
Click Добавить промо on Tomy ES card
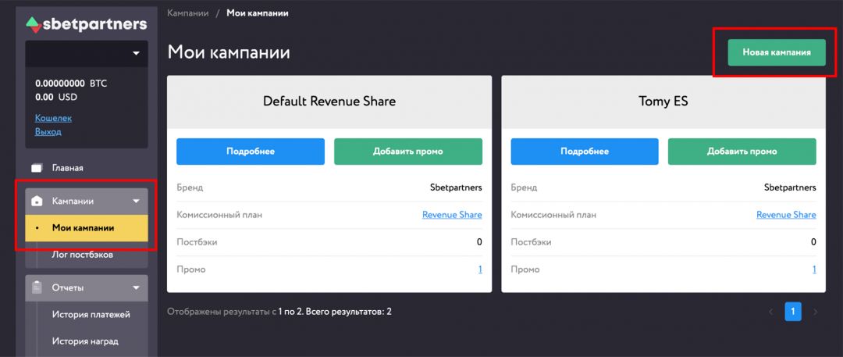point(742,152)
